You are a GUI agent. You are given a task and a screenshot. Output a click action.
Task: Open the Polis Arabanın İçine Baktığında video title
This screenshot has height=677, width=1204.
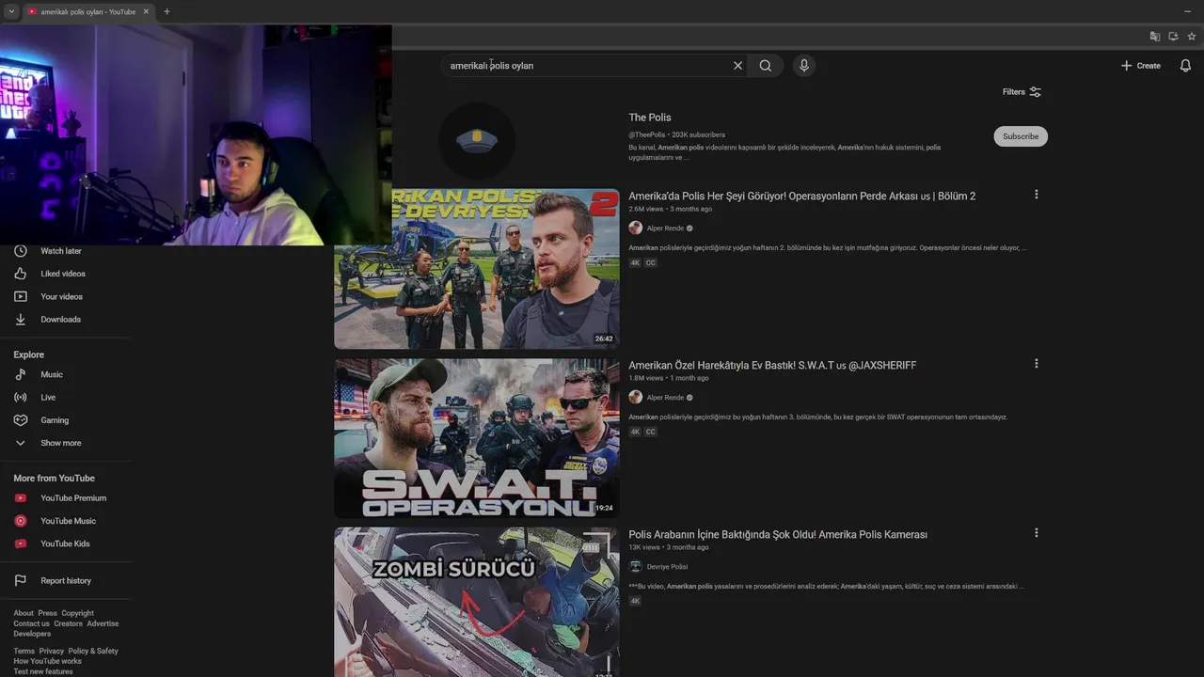tap(778, 534)
